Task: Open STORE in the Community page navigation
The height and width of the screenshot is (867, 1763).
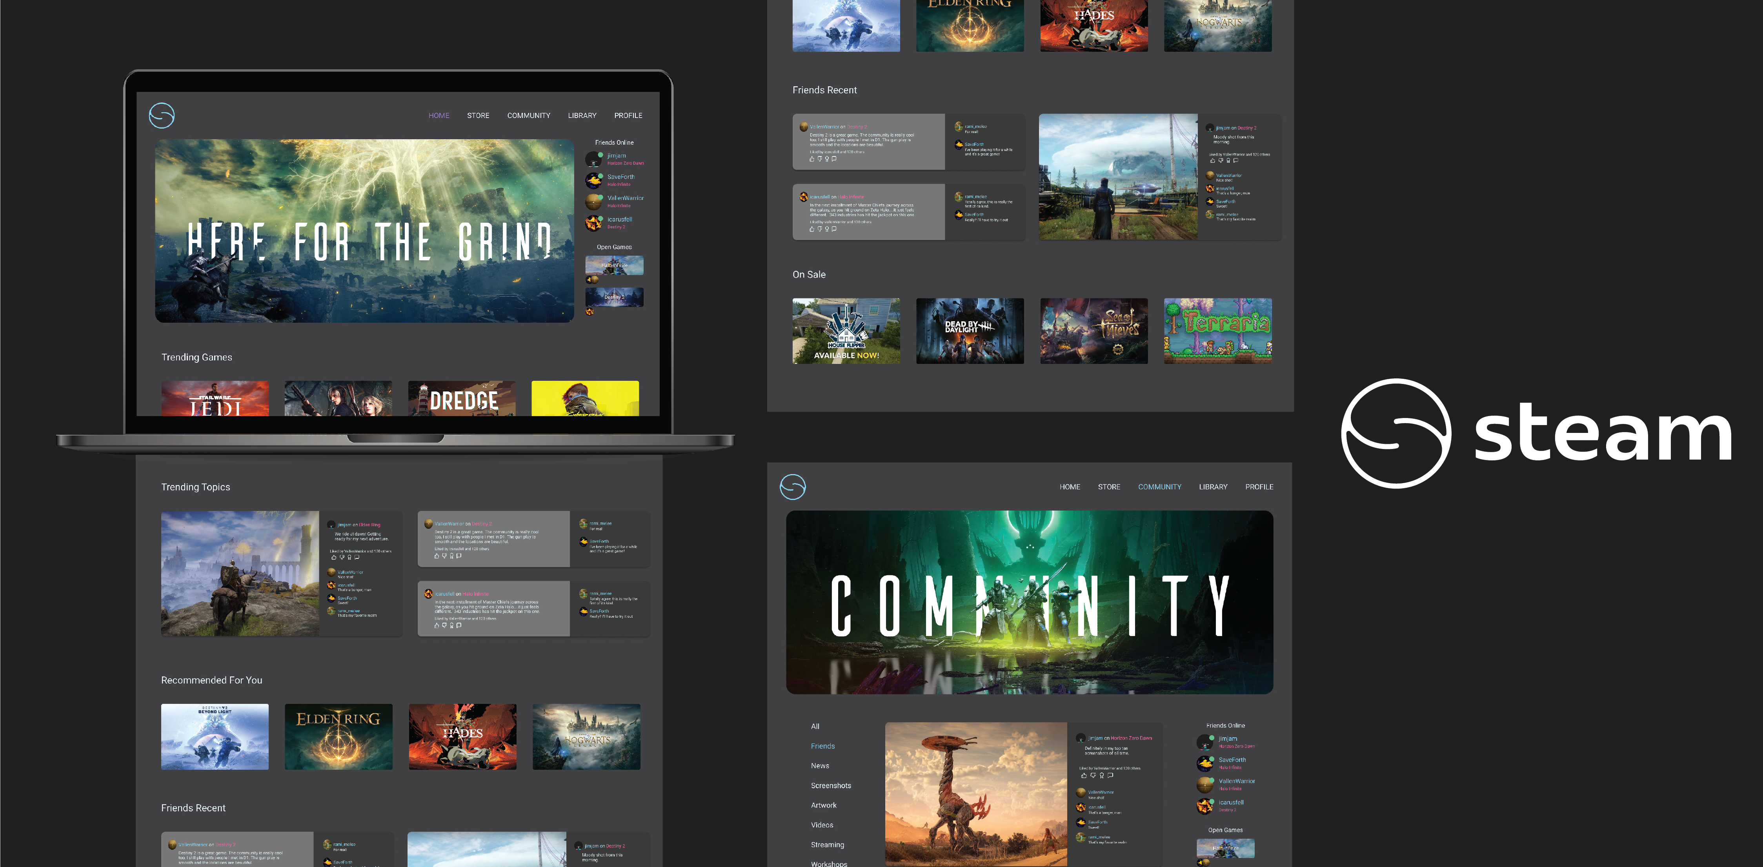Action: pyautogui.click(x=1109, y=487)
